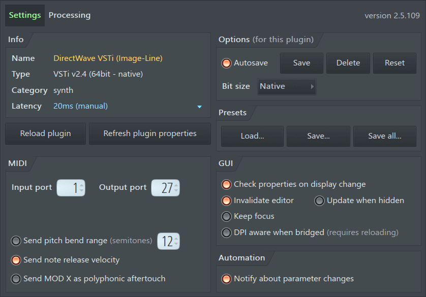Toggle Notify about parameter changes
426x297 pixels.
[x=227, y=279]
